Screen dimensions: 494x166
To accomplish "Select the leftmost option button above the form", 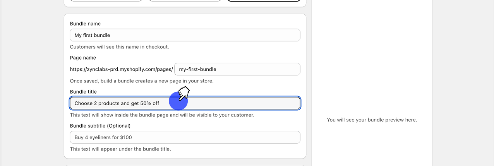I will [x=106, y=0].
